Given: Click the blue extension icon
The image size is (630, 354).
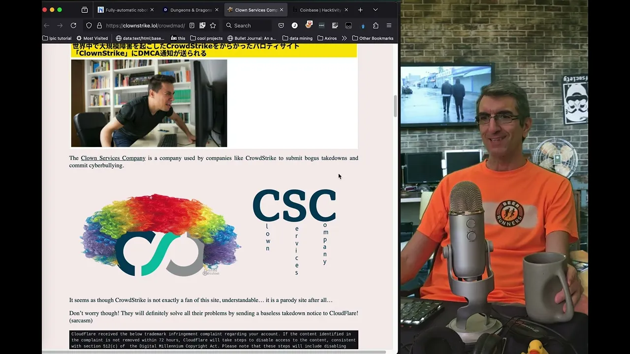Looking at the screenshot, I should 363,26.
